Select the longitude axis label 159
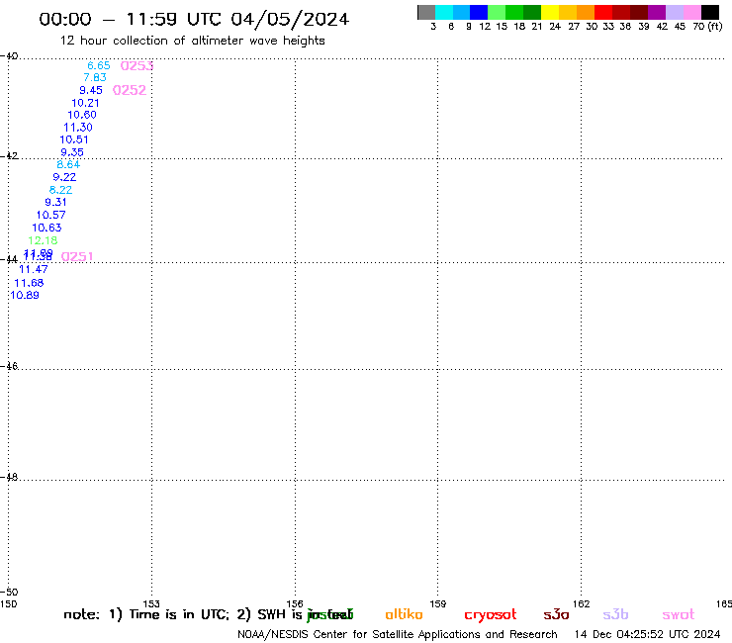This screenshot has width=732, height=643. pos(437,603)
